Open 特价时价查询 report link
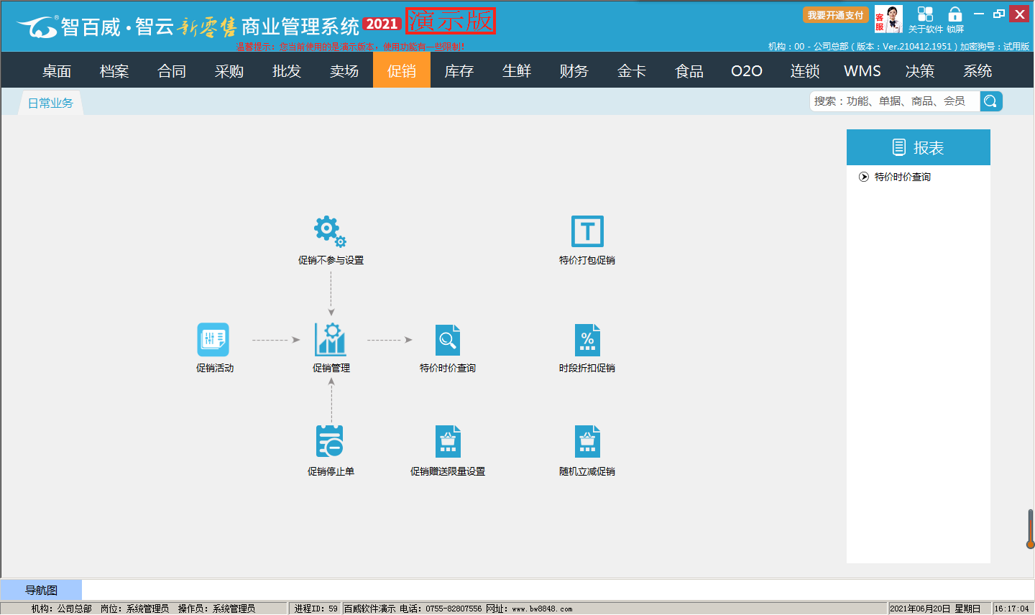This screenshot has height=615, width=1035. [x=902, y=177]
